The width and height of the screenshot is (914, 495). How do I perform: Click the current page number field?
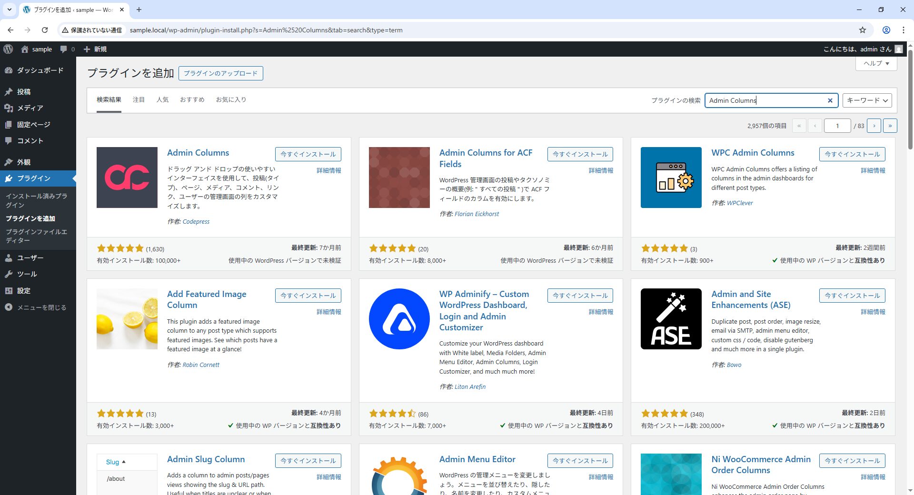pyautogui.click(x=837, y=126)
